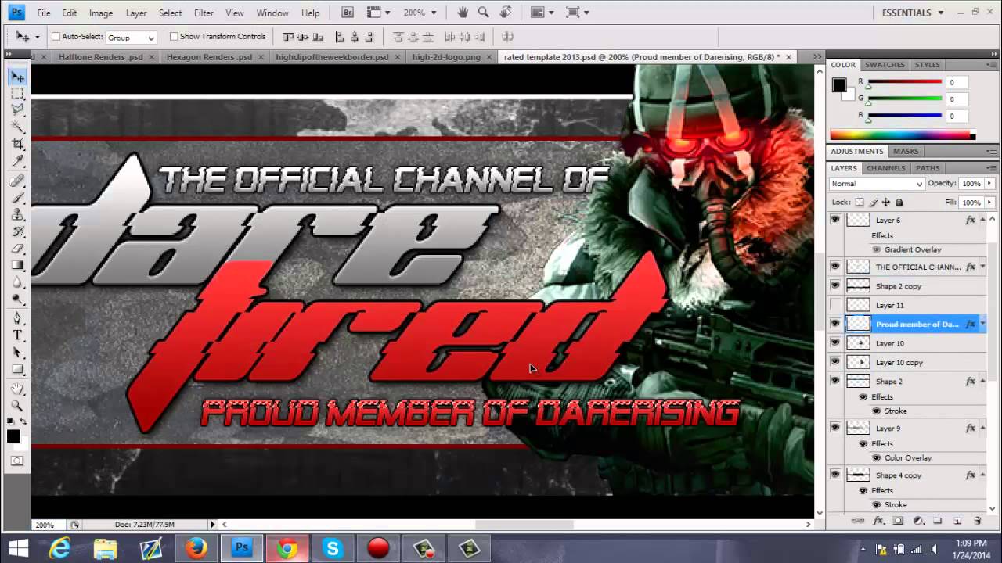The image size is (1002, 563).
Task: Select the Eyedropper tool
Action: tap(17, 162)
